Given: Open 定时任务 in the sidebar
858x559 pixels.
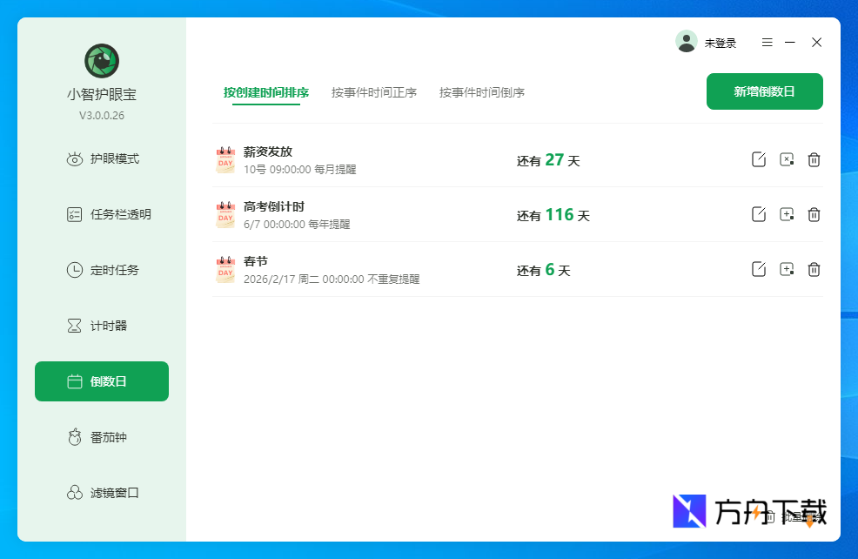Looking at the screenshot, I should coord(101,270).
